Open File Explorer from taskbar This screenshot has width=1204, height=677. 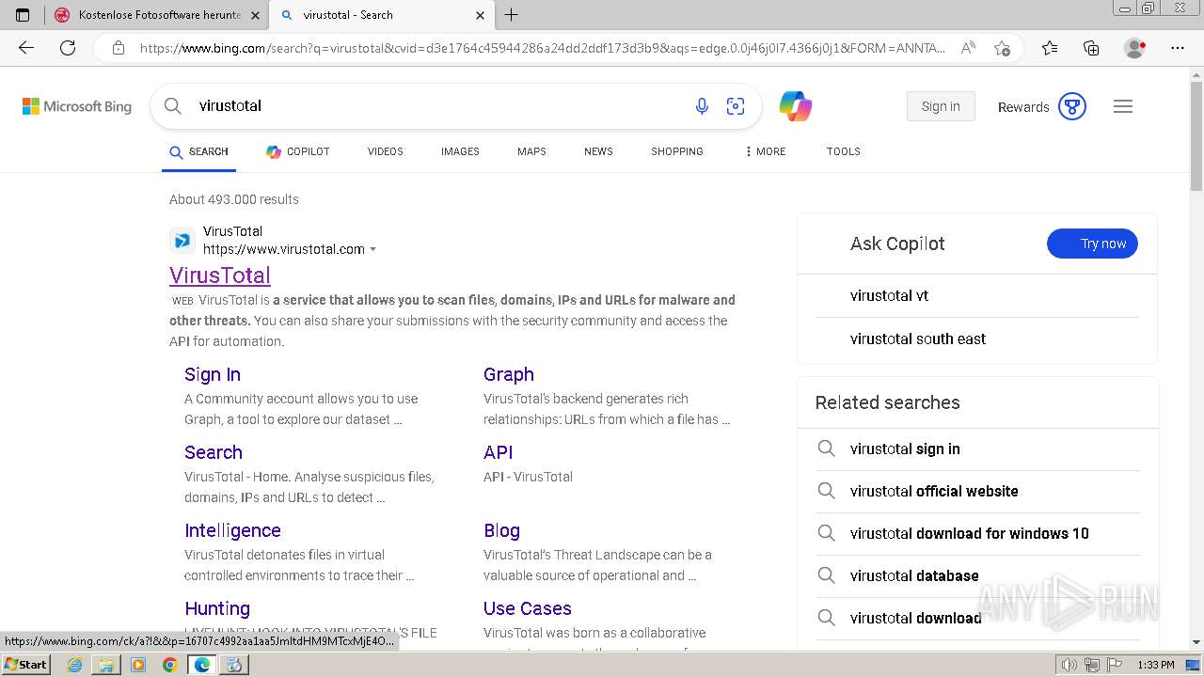[106, 665]
